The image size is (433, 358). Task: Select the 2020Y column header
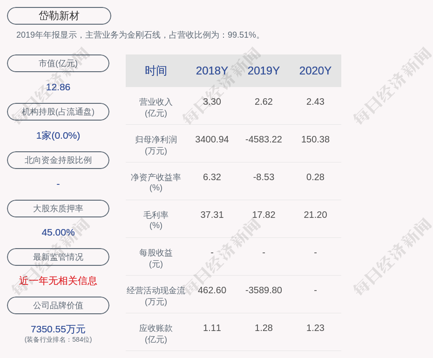315,71
